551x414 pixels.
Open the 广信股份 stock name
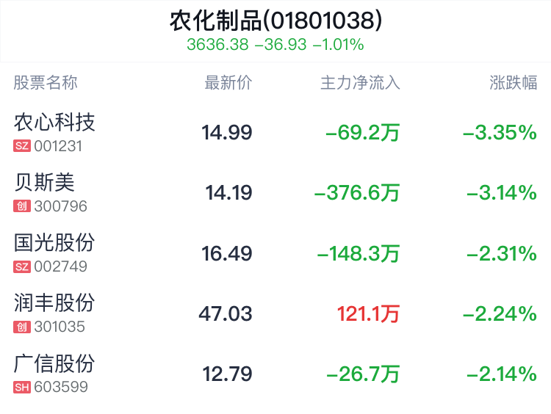(54, 363)
